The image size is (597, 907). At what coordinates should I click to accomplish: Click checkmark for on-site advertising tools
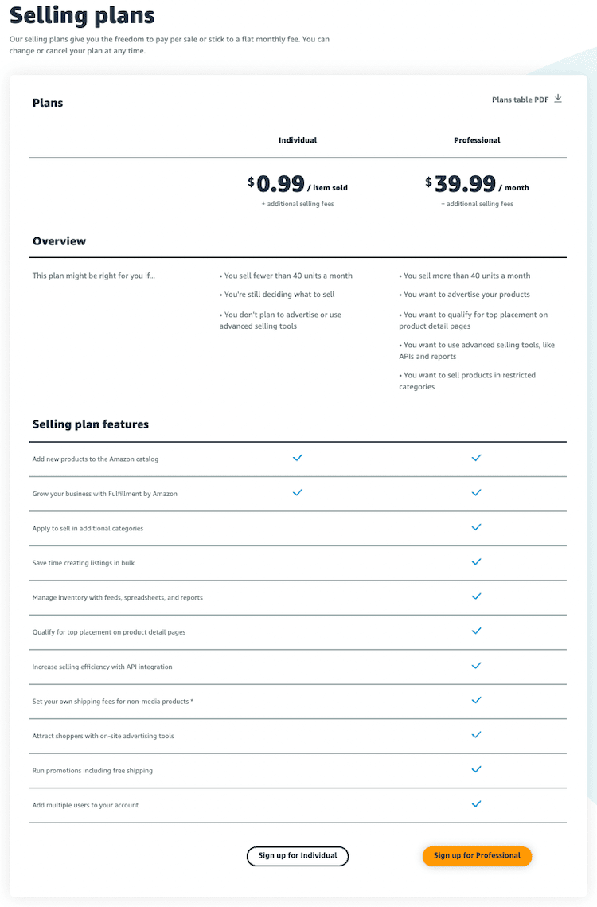point(477,735)
